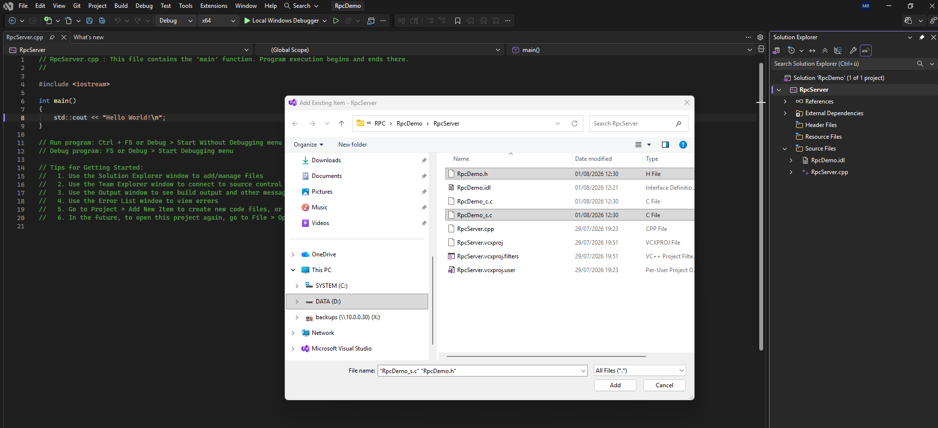Open the Organize dropdown menu

pyautogui.click(x=308, y=145)
